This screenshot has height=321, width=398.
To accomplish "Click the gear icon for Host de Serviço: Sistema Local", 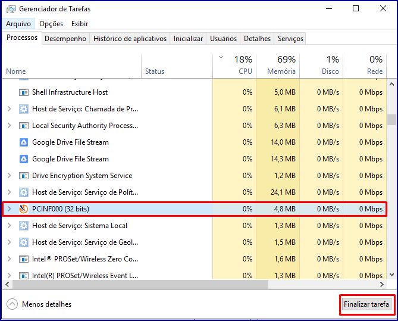I will (x=24, y=226).
